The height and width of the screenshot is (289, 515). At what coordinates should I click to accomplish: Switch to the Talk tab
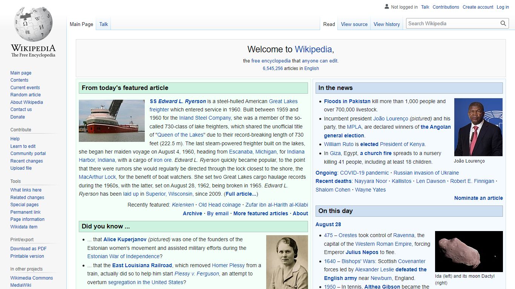(104, 24)
